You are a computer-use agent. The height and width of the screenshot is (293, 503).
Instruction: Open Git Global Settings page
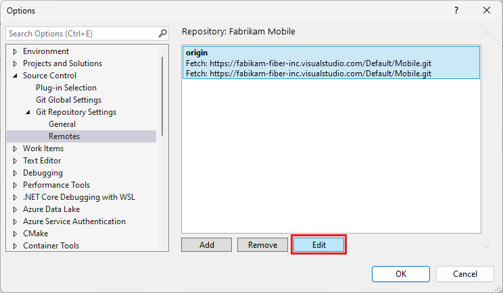click(68, 100)
